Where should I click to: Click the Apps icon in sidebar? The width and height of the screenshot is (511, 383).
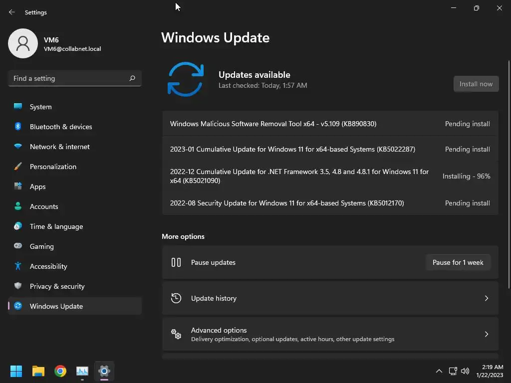18,187
